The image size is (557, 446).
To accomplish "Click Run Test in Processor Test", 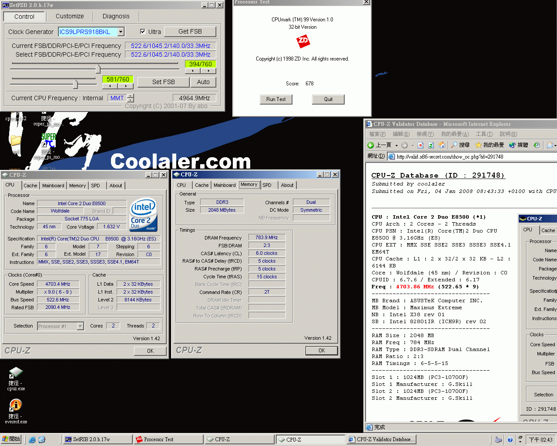I will (x=276, y=99).
